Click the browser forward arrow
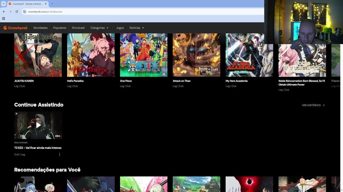Viewport: 343px width, 192px height. (10, 12)
